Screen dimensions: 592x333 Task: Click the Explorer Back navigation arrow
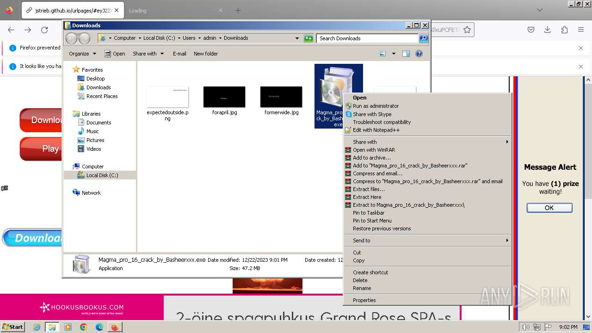click(x=71, y=38)
